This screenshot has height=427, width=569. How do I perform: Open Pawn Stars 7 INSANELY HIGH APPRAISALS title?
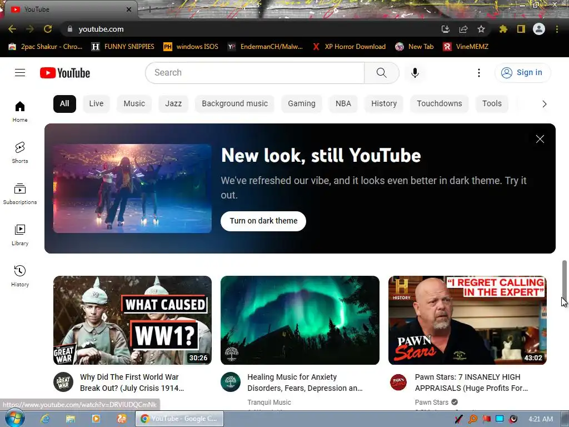click(471, 383)
